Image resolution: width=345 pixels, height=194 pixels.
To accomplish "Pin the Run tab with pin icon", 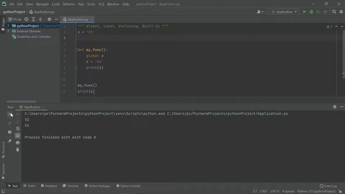I will (10, 141).
